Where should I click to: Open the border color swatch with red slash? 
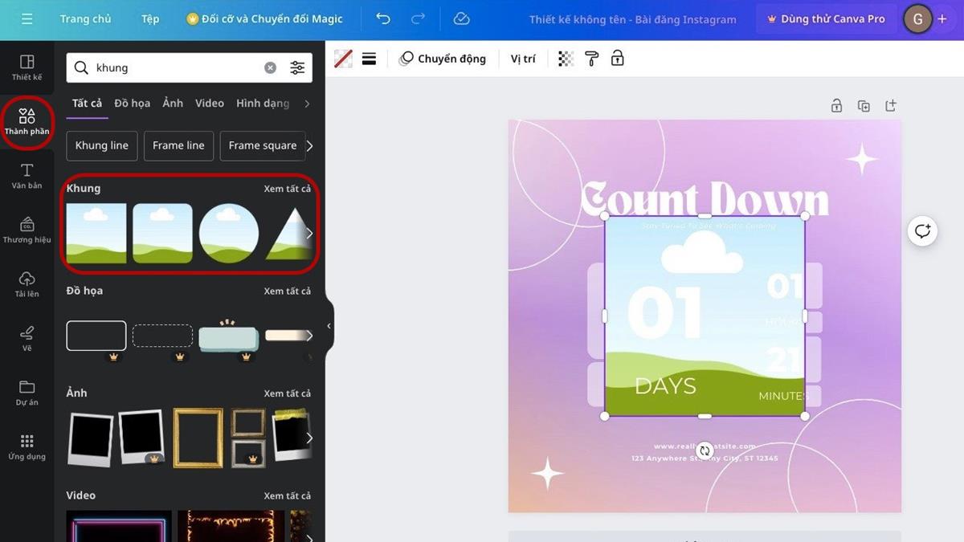(x=343, y=59)
